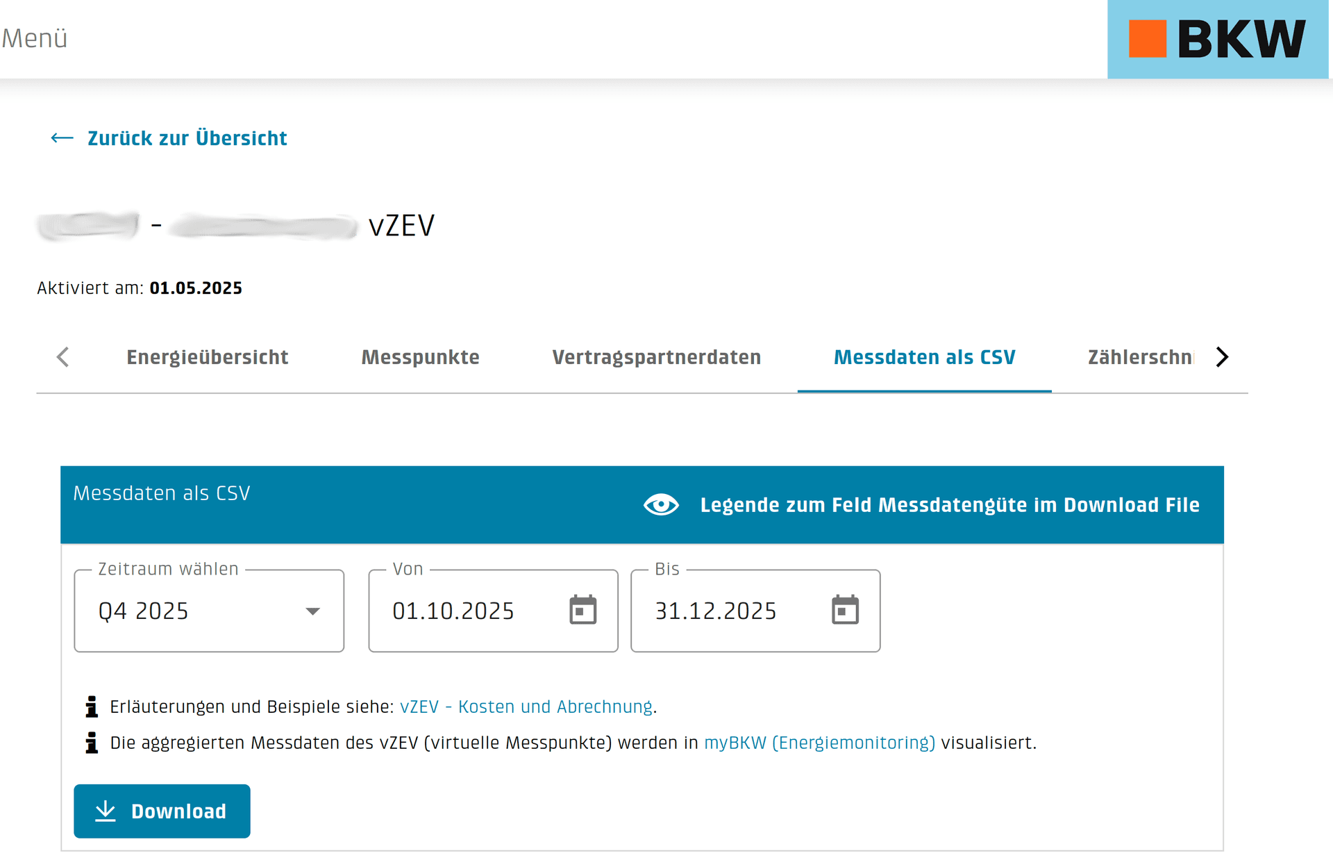Image resolution: width=1333 pixels, height=858 pixels.
Task: Open the Vertragspartnerdaten tab
Action: click(656, 357)
